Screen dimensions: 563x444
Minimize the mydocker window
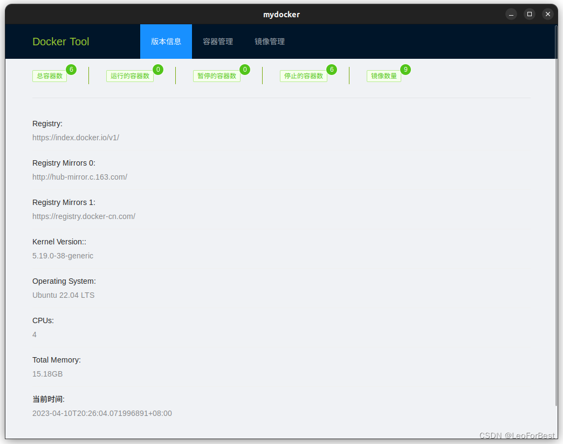coord(511,14)
